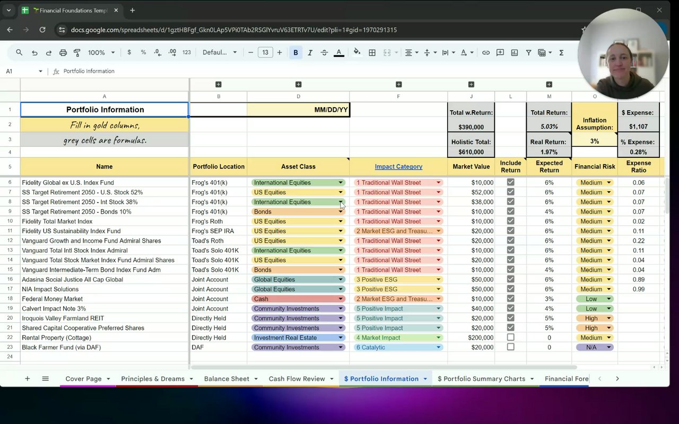The image size is (679, 424).
Task: Print the spreadsheet
Action: [x=63, y=52]
